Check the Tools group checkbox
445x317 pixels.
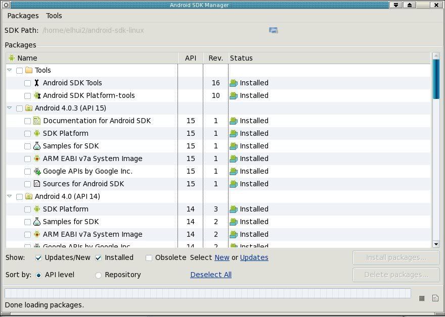tap(19, 71)
